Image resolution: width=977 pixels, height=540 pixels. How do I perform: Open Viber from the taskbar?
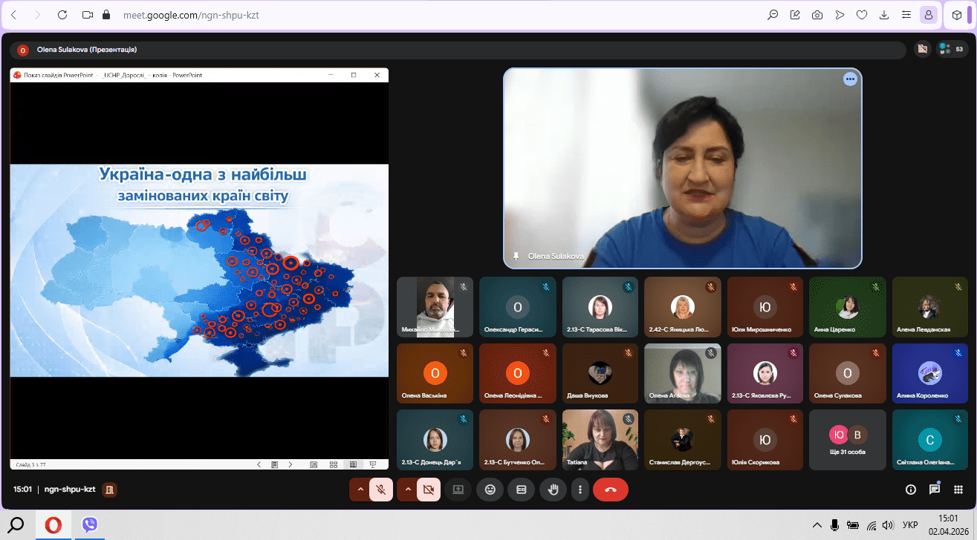(90, 525)
